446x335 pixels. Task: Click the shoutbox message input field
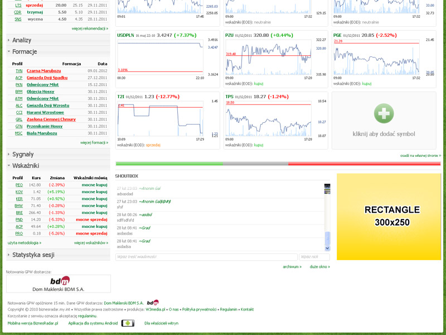pyautogui.click(x=206, y=257)
